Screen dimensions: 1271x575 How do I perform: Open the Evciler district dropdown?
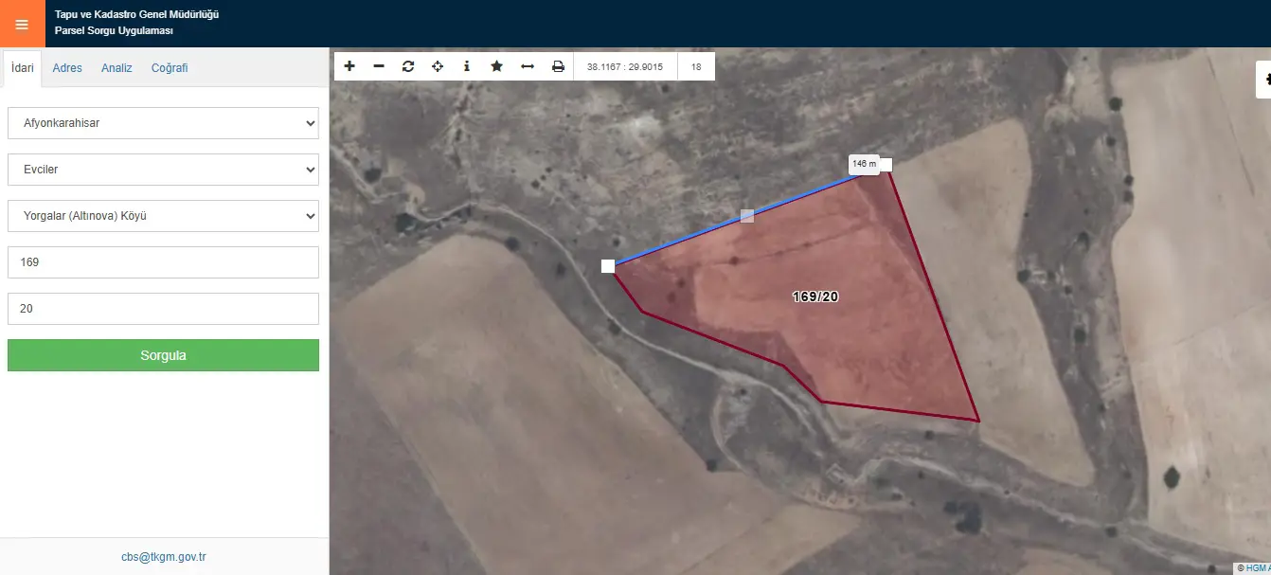point(163,170)
